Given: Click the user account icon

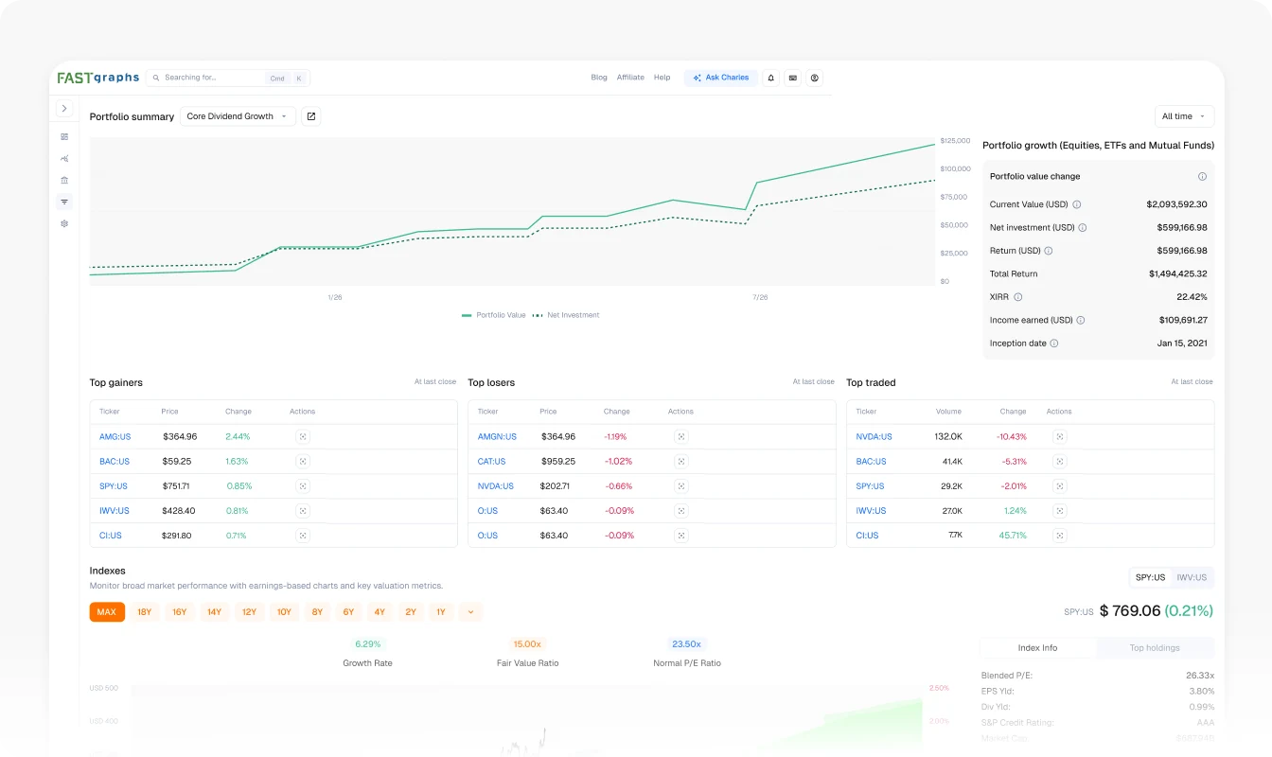Looking at the screenshot, I should pos(815,78).
